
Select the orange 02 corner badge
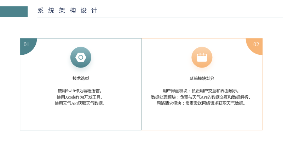pyautogui.click(x=254, y=47)
